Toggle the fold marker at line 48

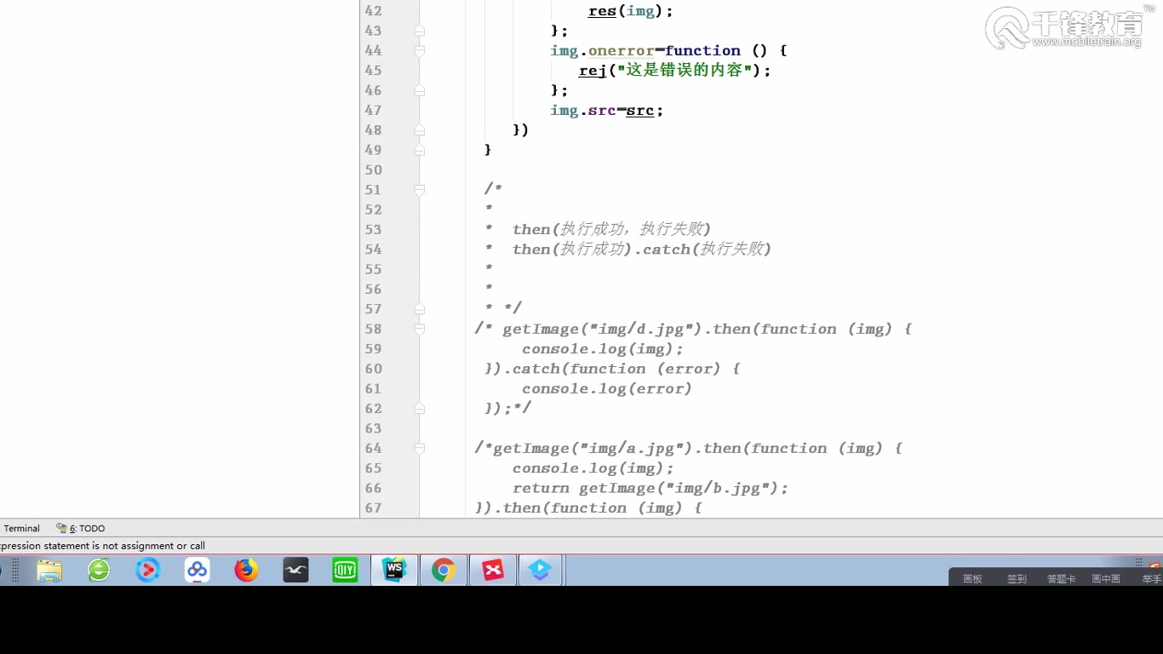point(419,130)
